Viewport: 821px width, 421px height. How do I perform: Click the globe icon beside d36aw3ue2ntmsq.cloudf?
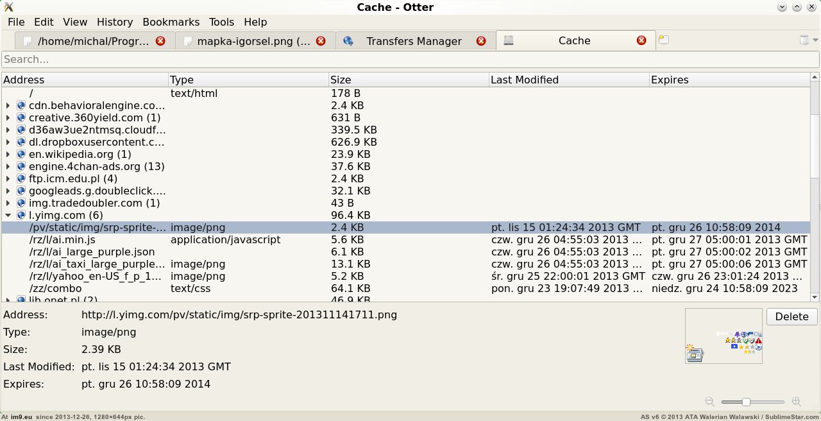point(21,130)
